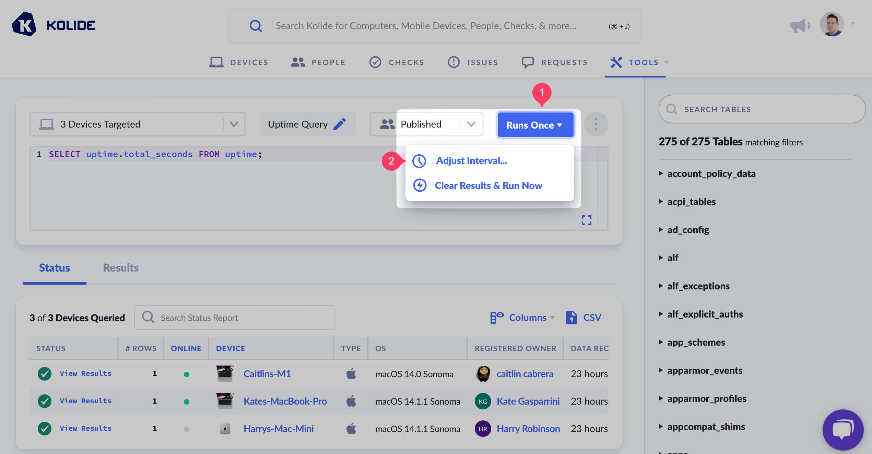Expand the apparmor_events table entry
Viewport: 872px width, 454px height.
click(x=705, y=370)
